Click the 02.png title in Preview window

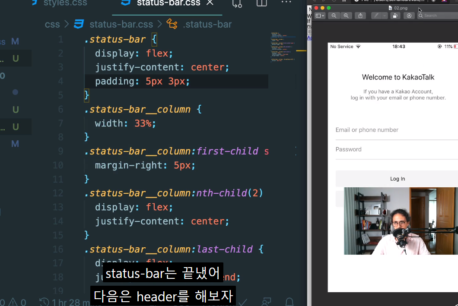[401, 8]
